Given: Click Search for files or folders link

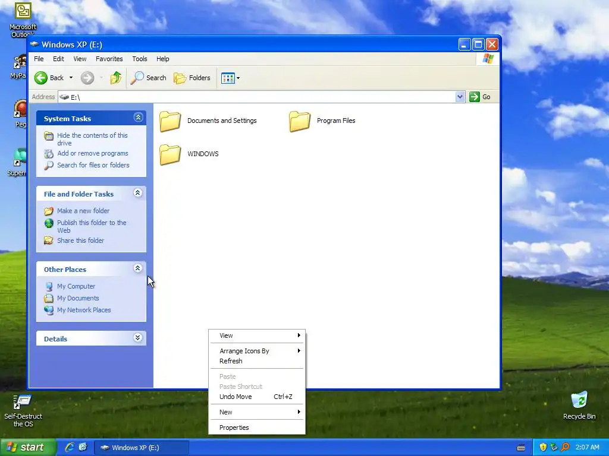Looking at the screenshot, I should (x=93, y=165).
